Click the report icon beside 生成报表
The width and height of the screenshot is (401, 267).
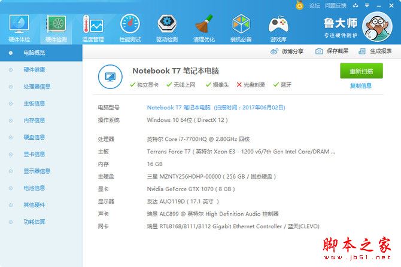tap(362, 51)
